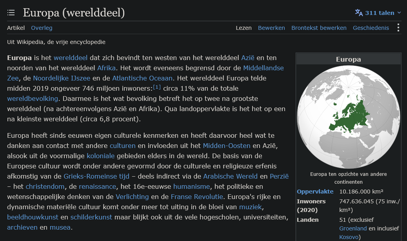Open the werelddeel link
The image size is (407, 241).
[71, 58]
